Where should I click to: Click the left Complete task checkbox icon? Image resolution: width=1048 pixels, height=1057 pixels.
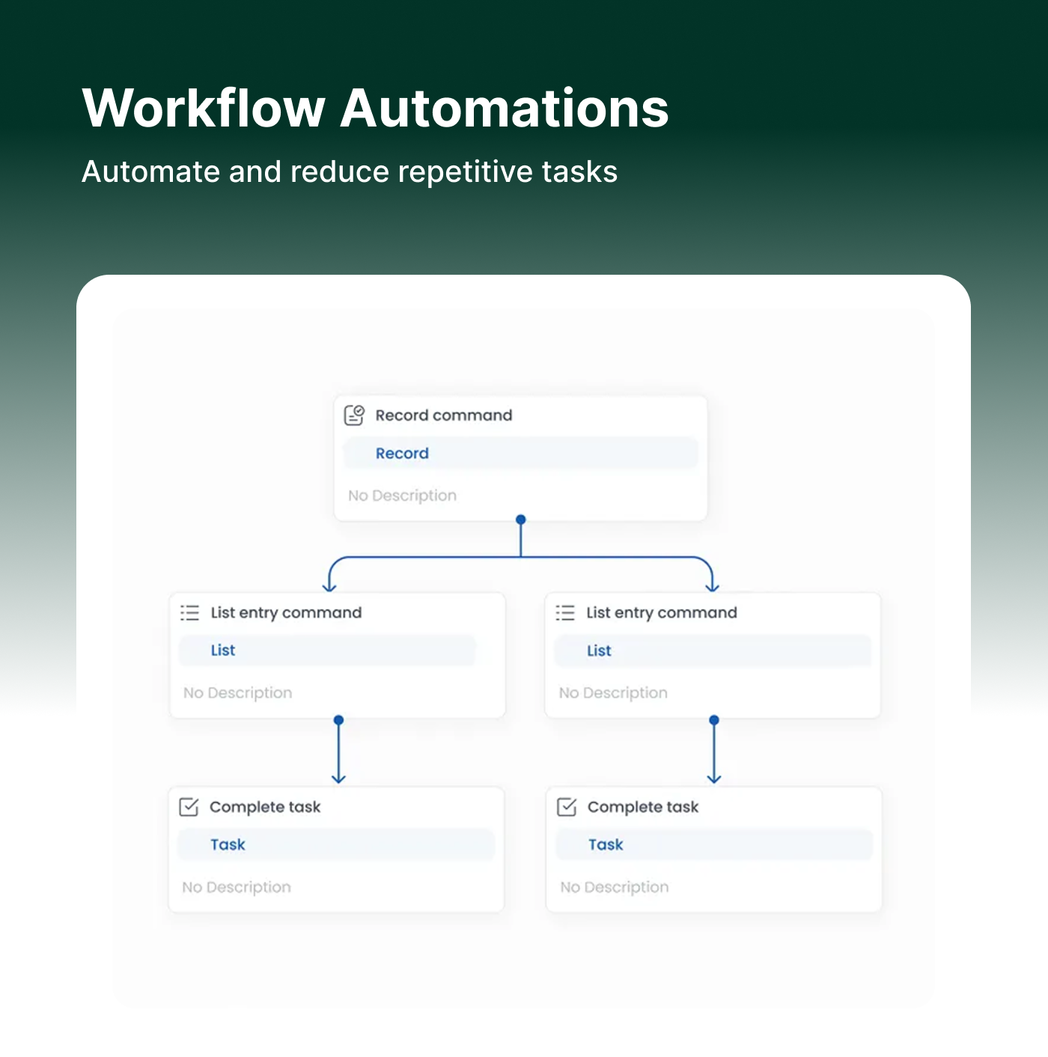pyautogui.click(x=189, y=807)
